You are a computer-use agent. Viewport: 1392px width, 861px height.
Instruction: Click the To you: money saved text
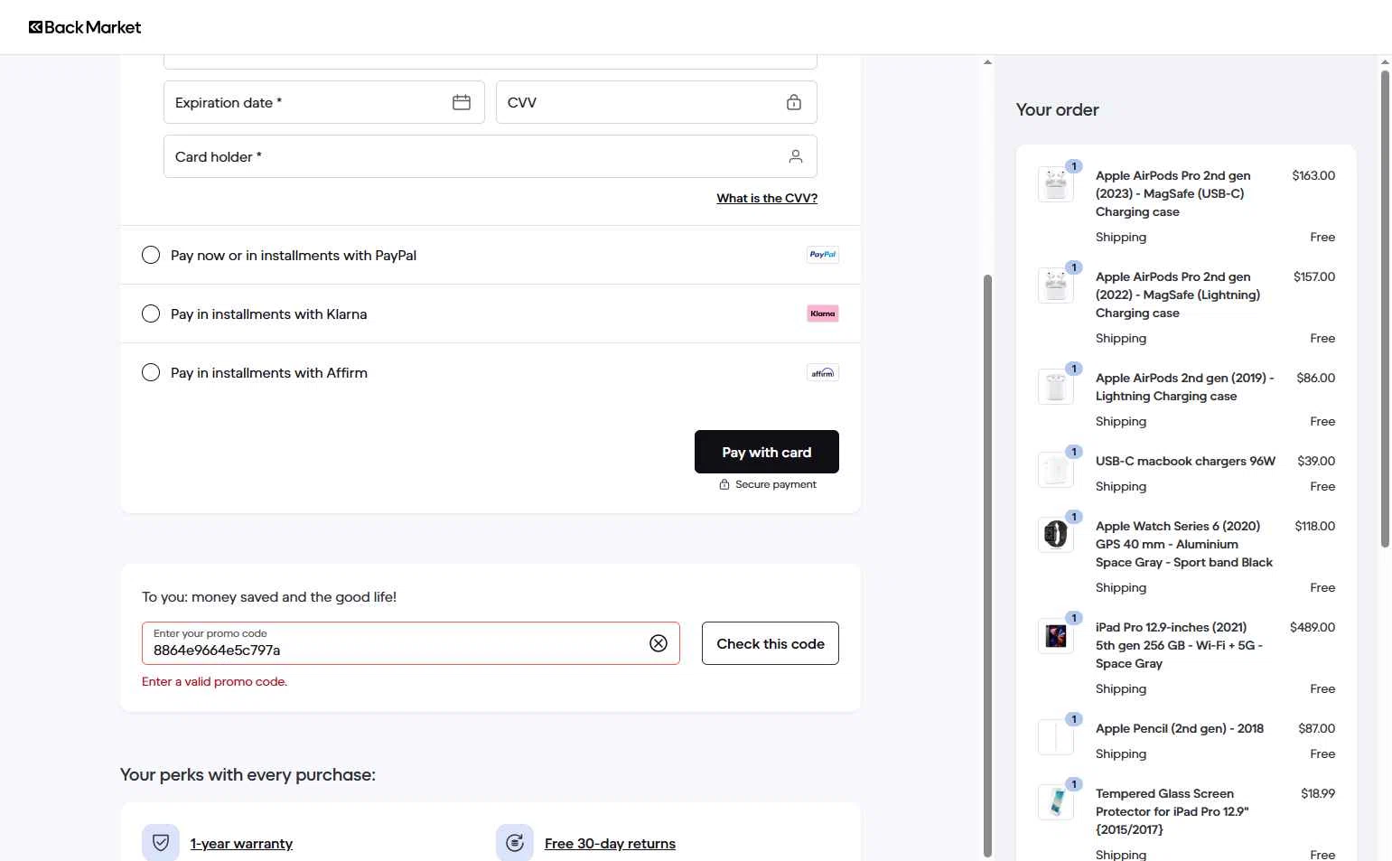[x=269, y=596]
